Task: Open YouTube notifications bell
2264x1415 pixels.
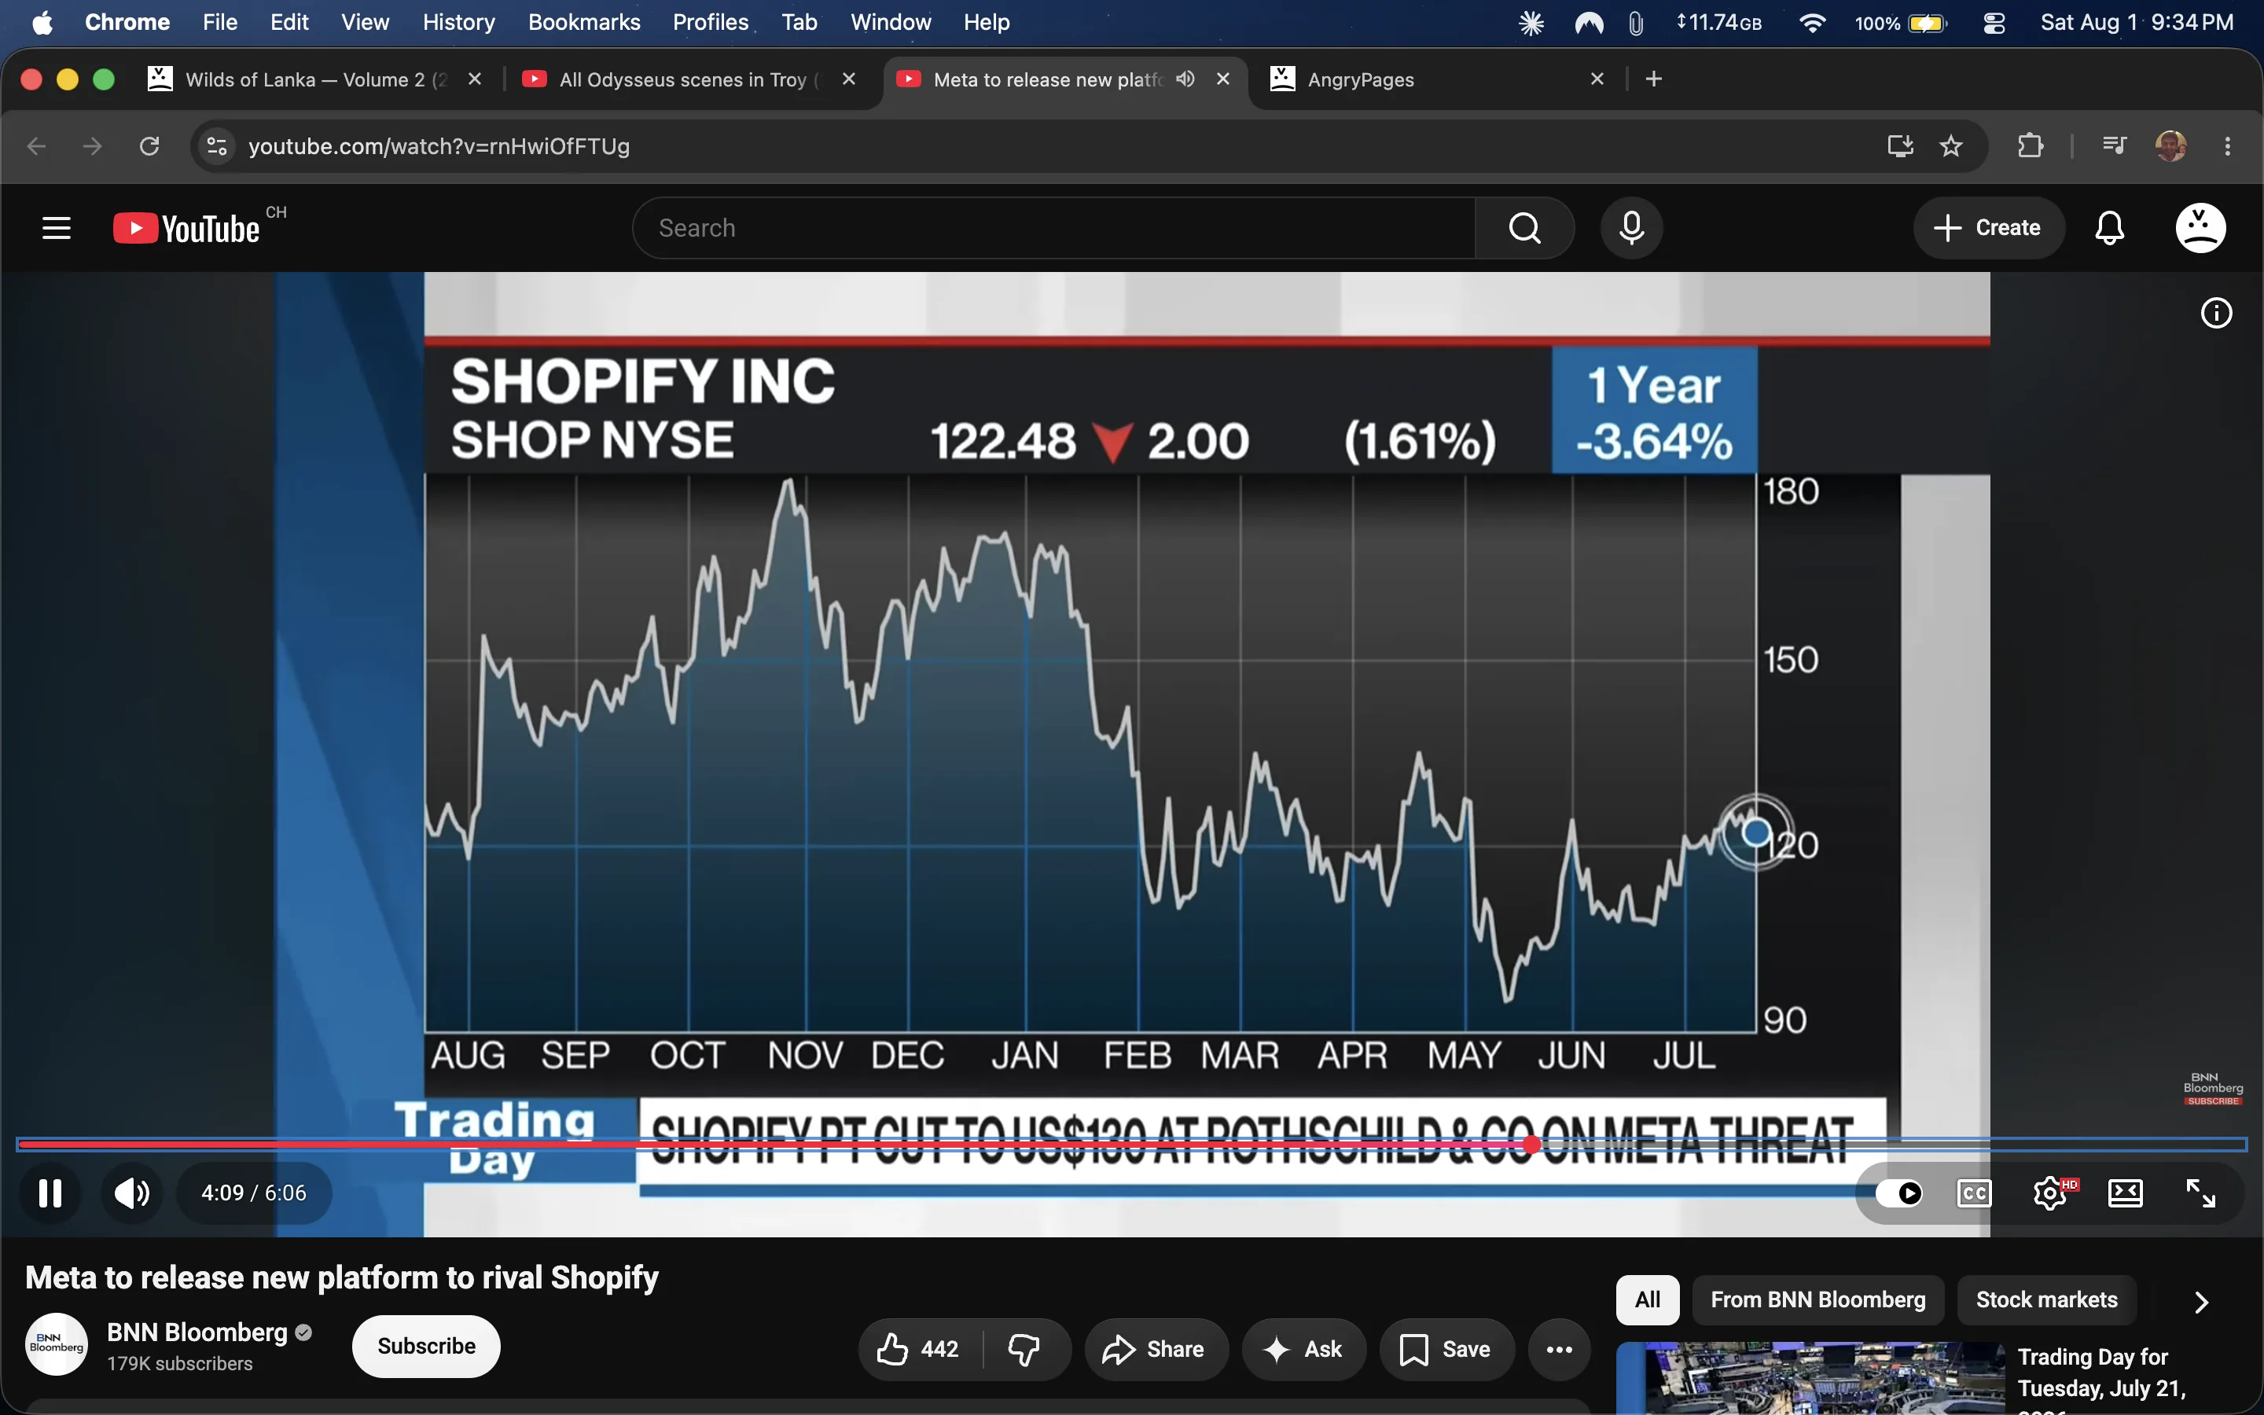Action: point(2110,227)
